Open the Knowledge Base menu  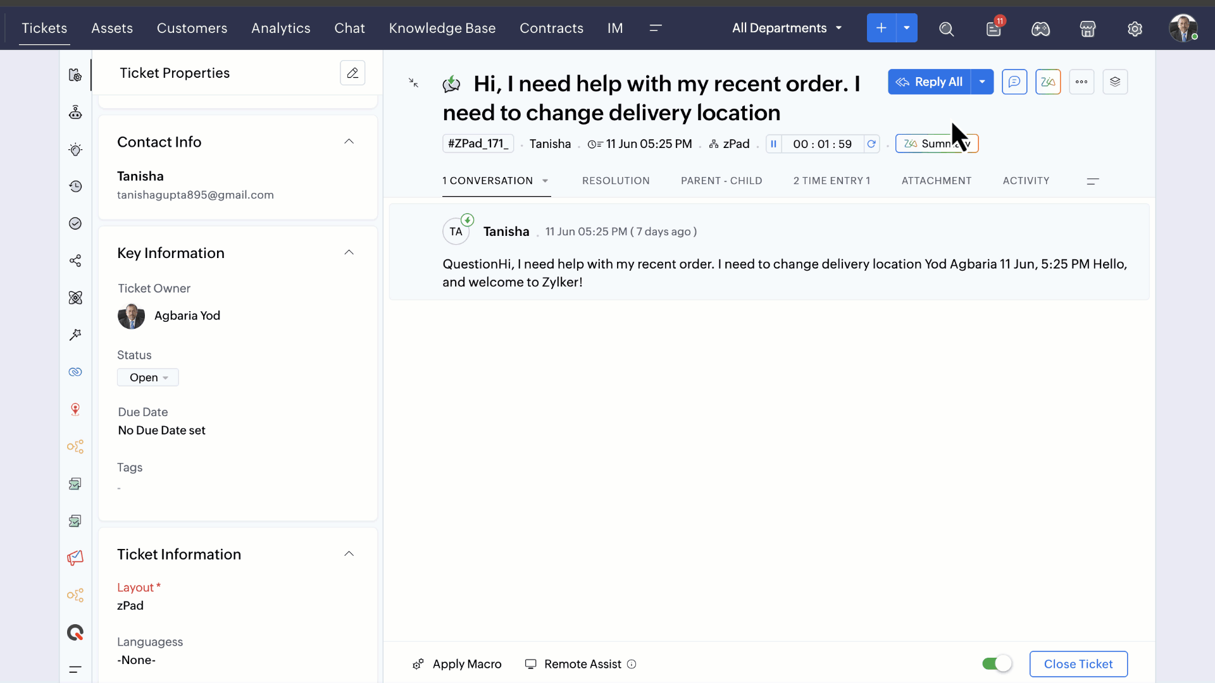tap(442, 28)
